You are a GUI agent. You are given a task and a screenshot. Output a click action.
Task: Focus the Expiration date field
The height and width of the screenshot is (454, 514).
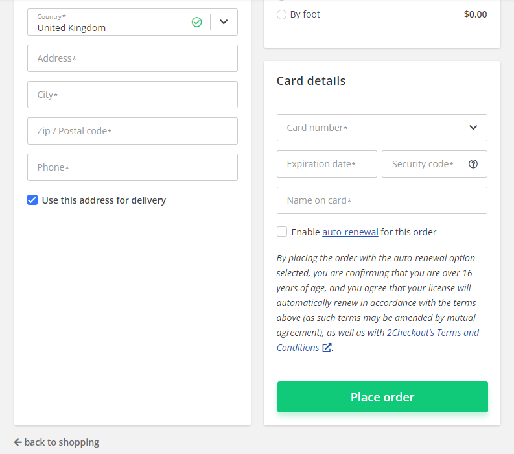click(327, 164)
